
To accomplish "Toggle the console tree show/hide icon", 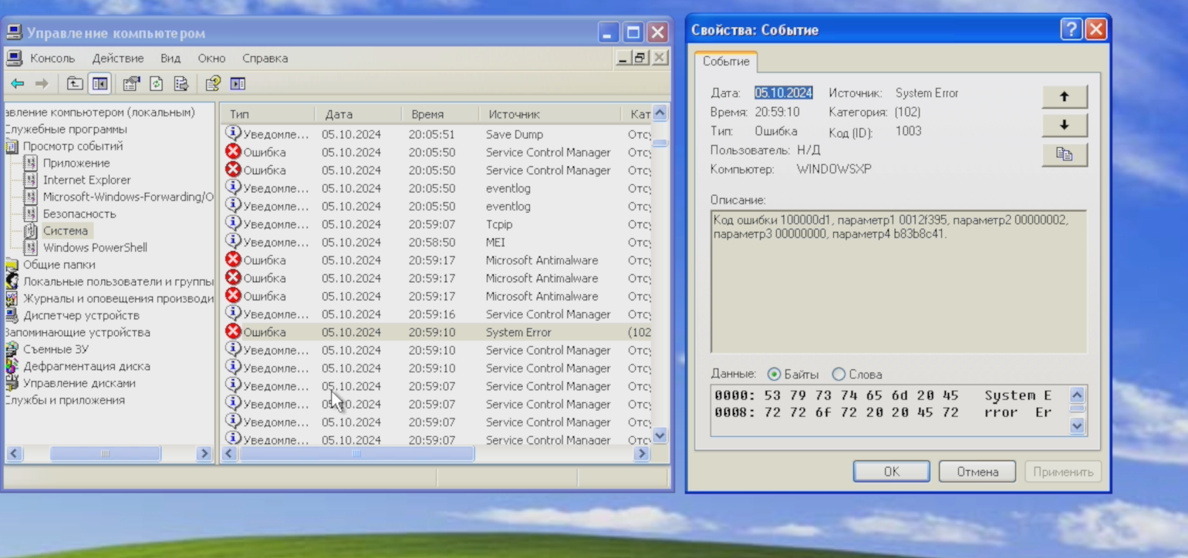I will coord(100,83).
